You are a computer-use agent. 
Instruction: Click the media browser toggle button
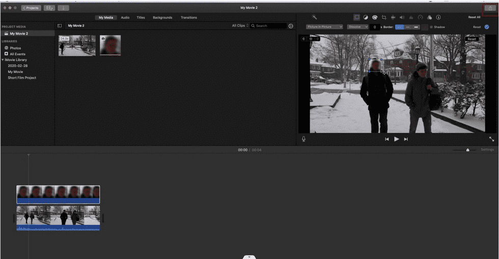pyautogui.click(x=49, y=8)
